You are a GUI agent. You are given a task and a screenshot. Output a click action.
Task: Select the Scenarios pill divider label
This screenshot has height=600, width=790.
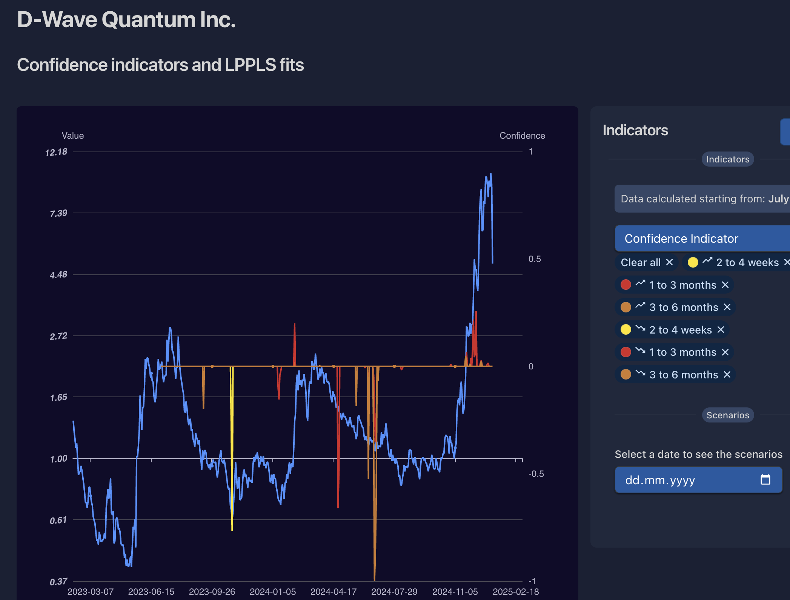[x=728, y=415]
